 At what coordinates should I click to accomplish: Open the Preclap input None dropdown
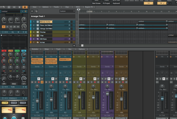coord(79,118)
